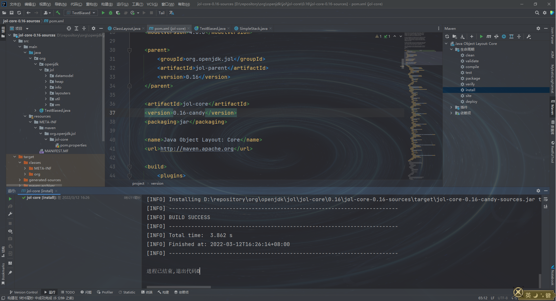Click the Open folder icon in main toolbar

coord(4,13)
